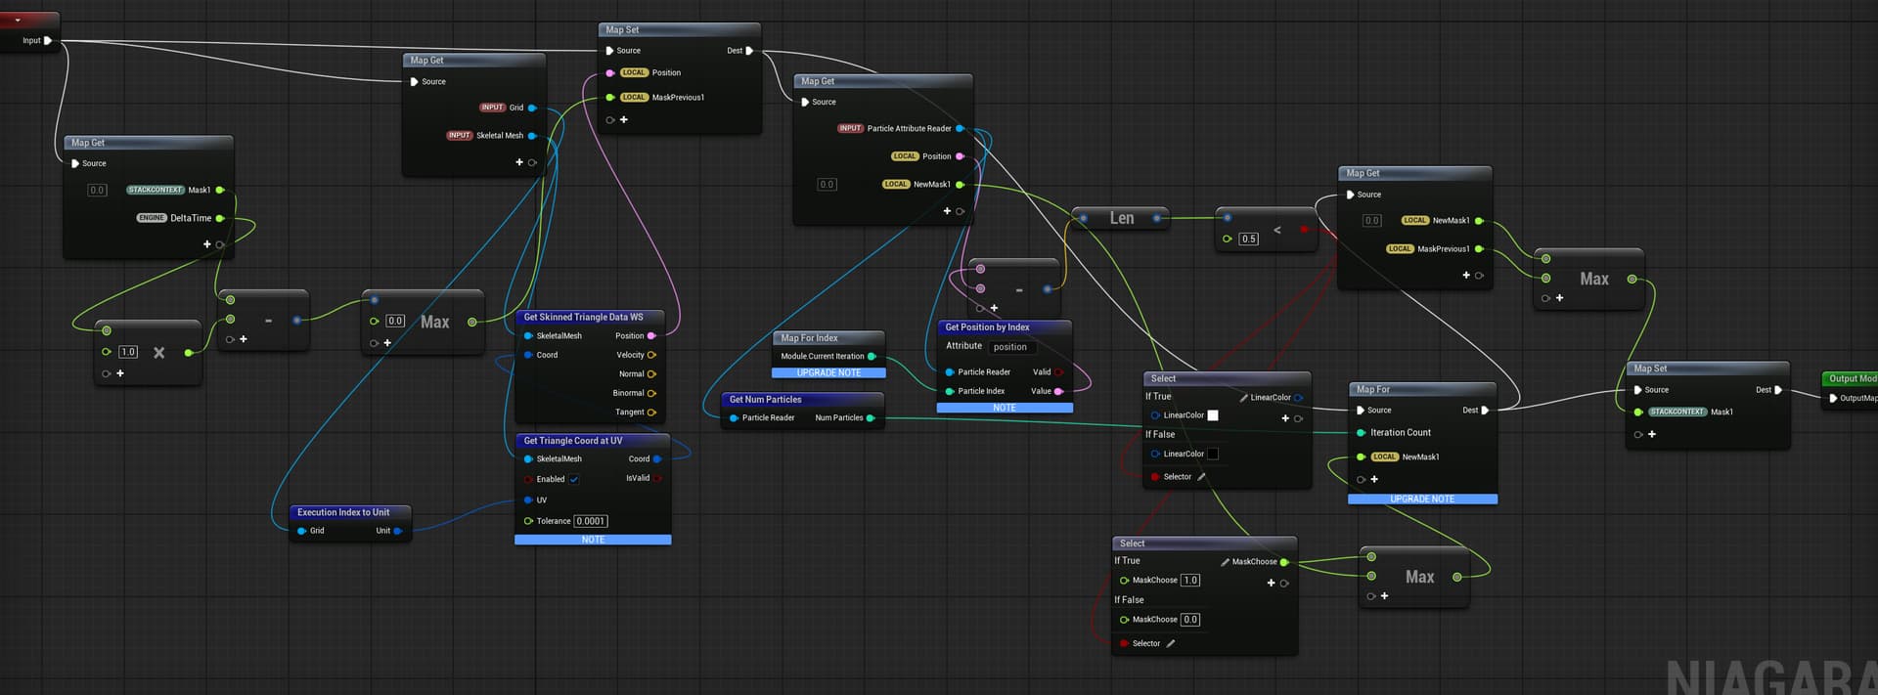
Task: Click UPGRADE NOTE on Map For Index node
Action: click(828, 372)
